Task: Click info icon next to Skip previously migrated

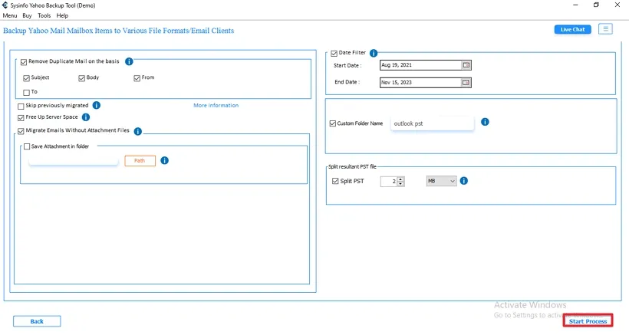Action: [x=97, y=105]
